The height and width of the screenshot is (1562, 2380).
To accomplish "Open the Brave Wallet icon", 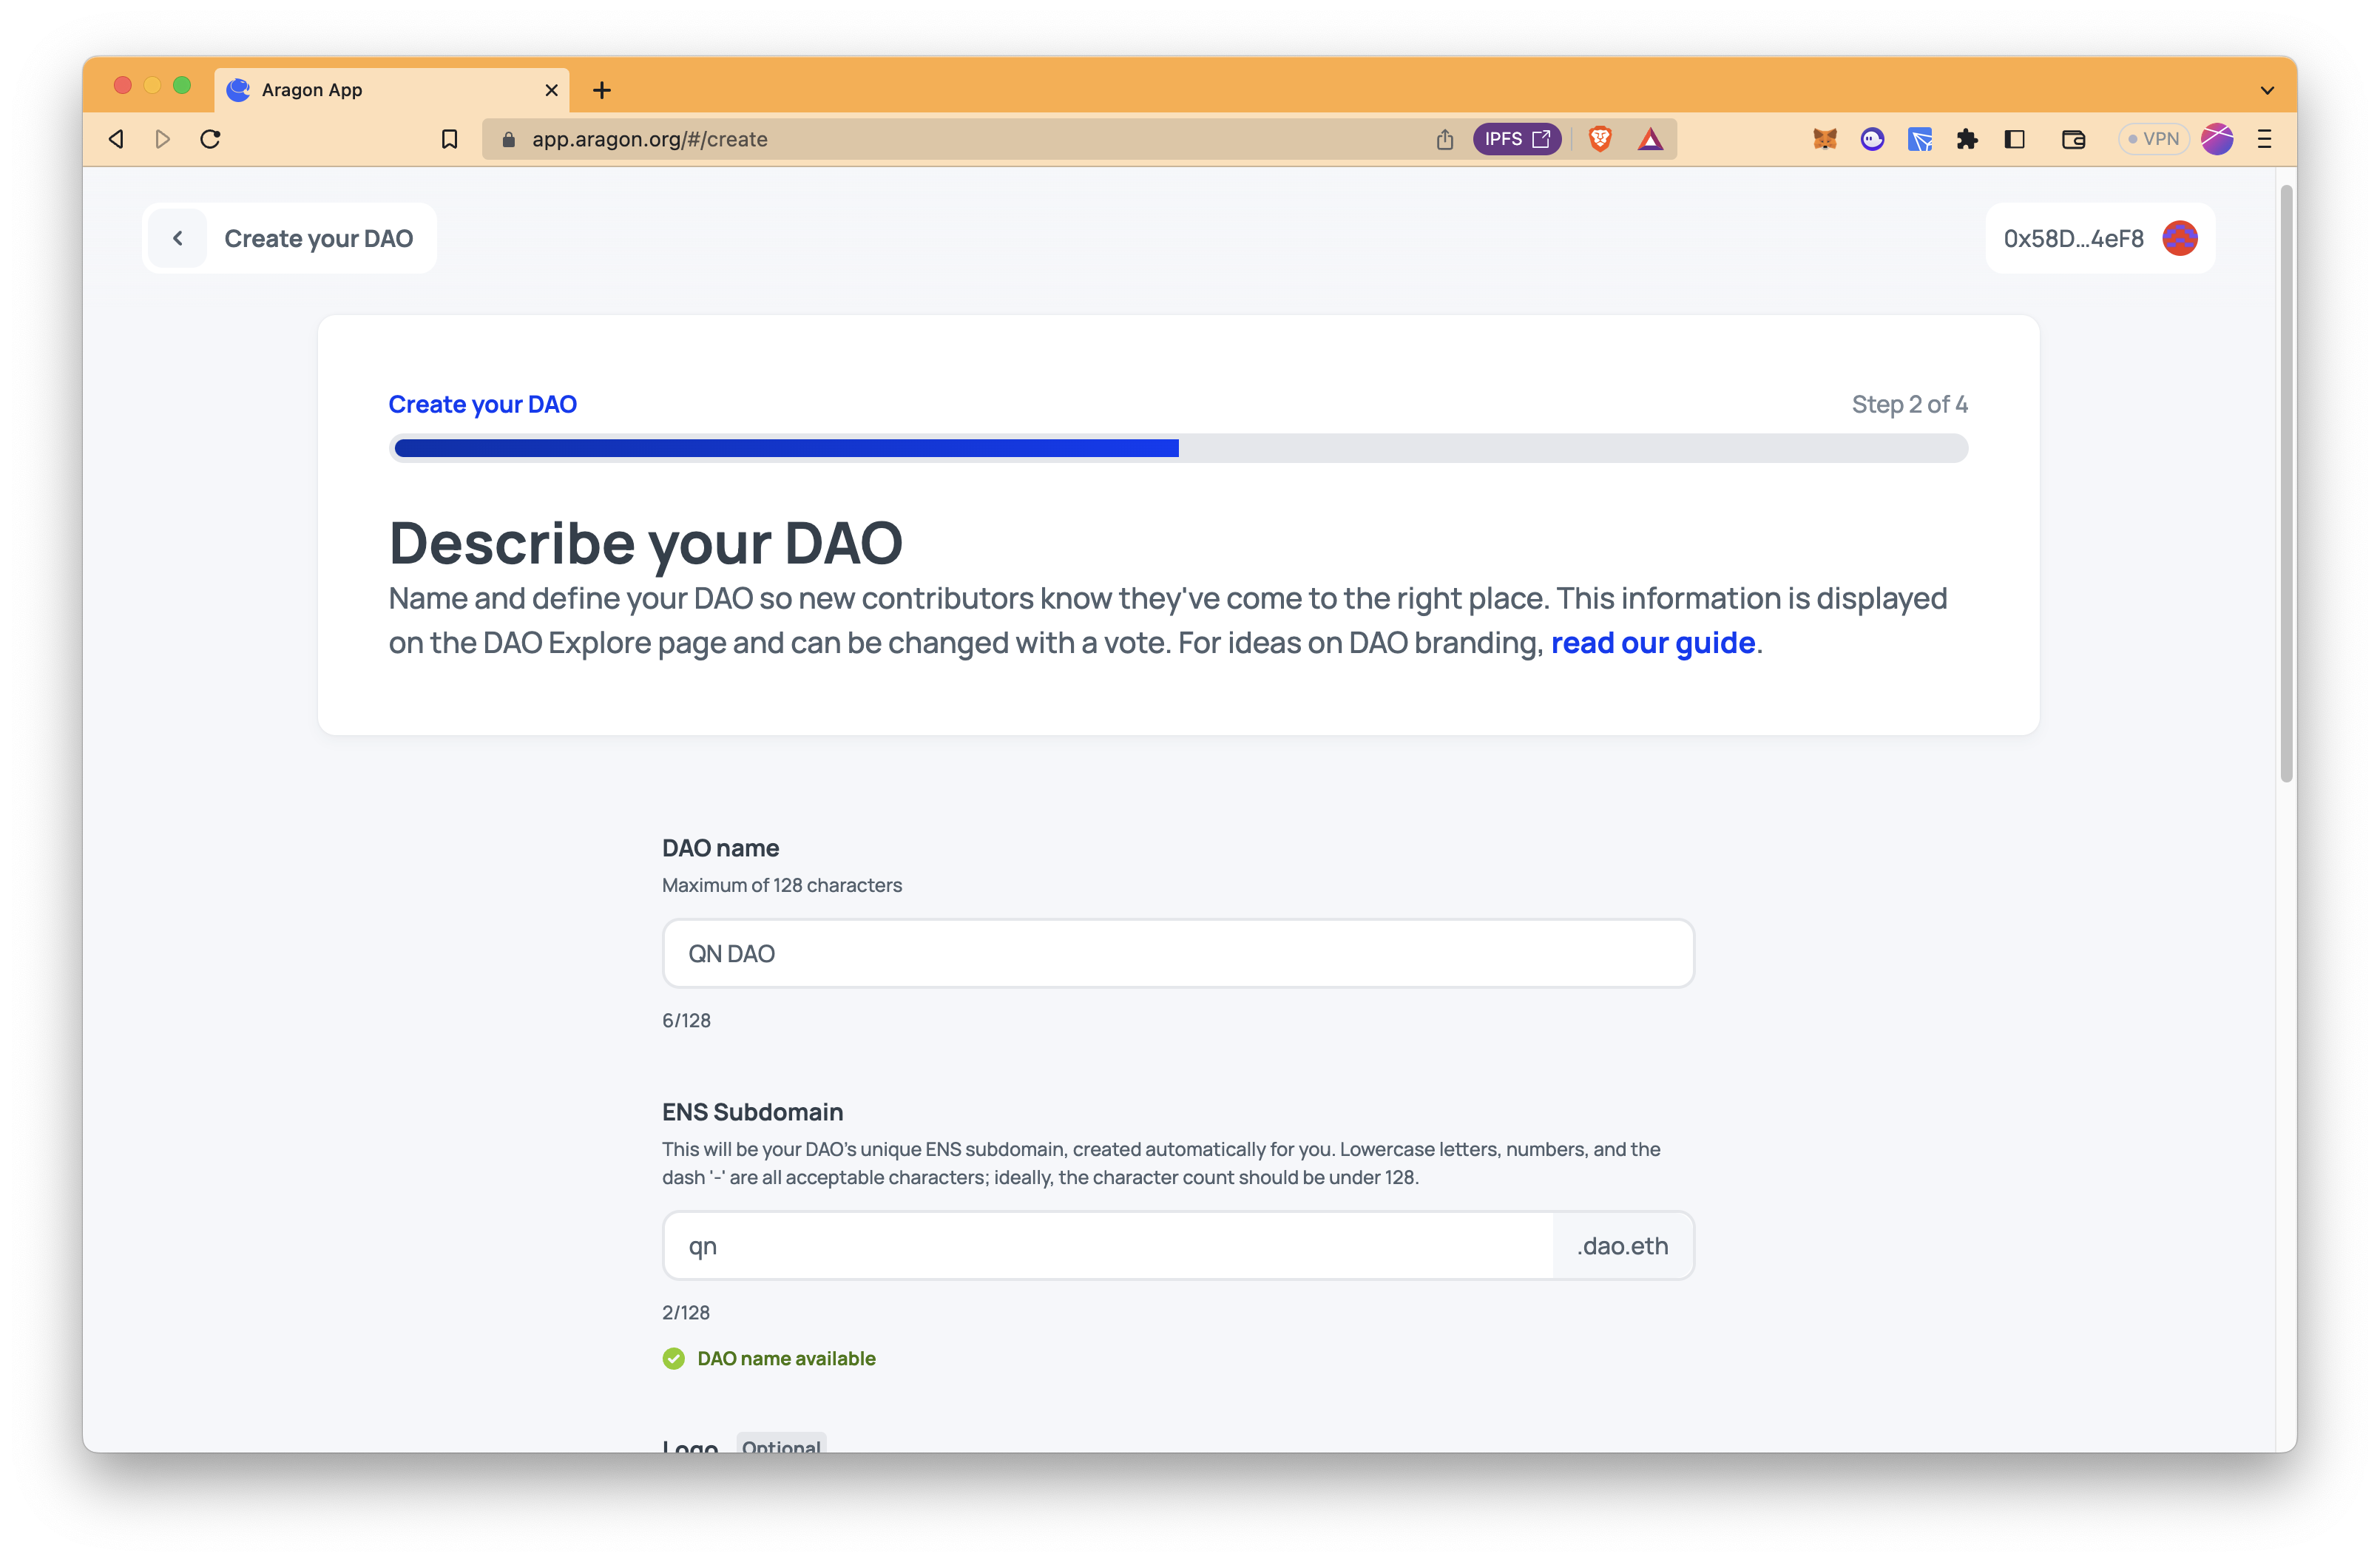I will (2073, 139).
